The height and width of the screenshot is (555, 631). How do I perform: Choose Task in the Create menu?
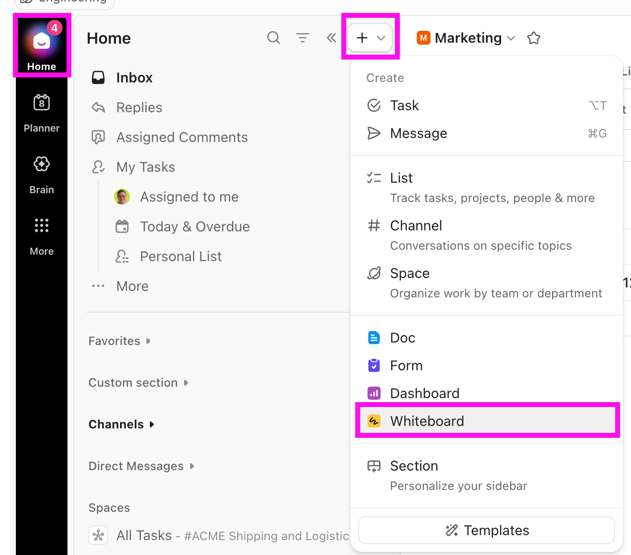point(404,105)
